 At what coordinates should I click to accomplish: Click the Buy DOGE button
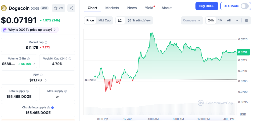coord(207,6)
